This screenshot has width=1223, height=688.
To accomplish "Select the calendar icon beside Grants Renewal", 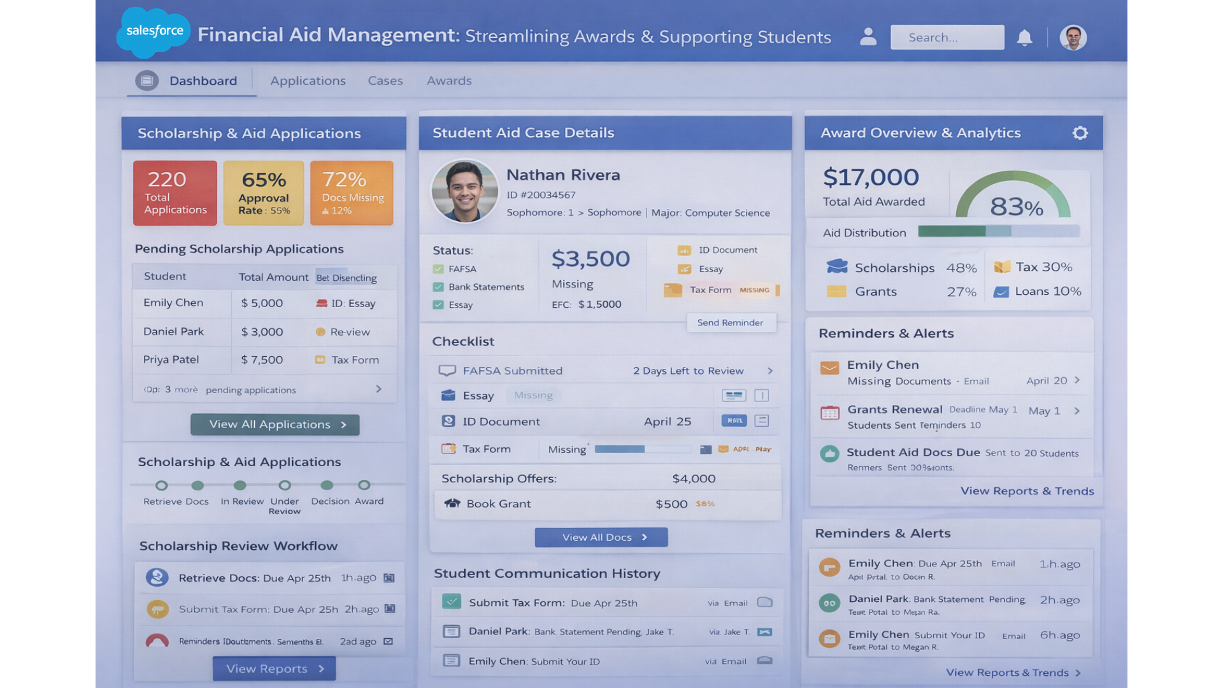I will pyautogui.click(x=829, y=413).
